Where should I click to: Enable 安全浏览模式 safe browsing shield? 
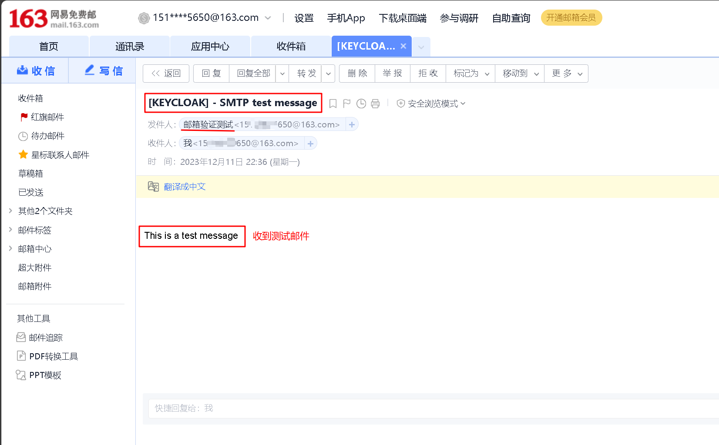click(x=400, y=104)
